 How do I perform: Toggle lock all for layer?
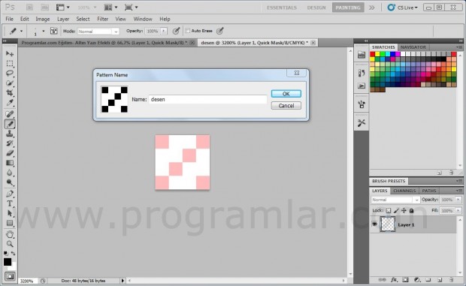point(412,211)
